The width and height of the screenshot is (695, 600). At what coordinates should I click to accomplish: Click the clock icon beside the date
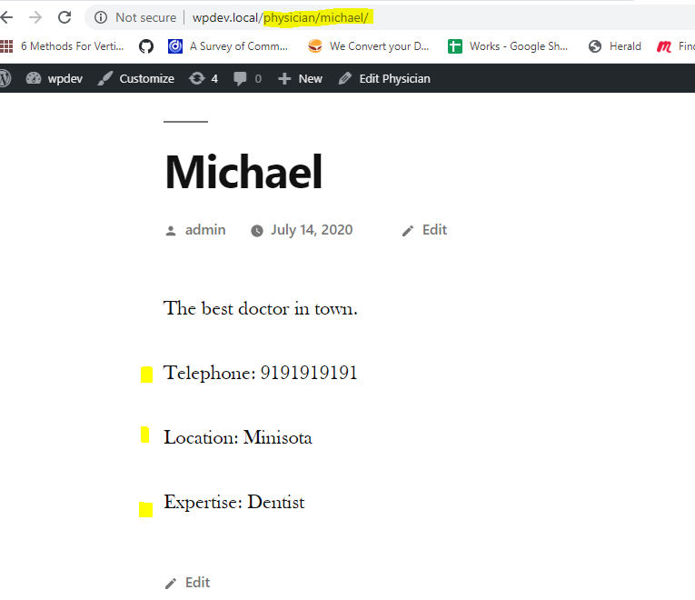[256, 231]
